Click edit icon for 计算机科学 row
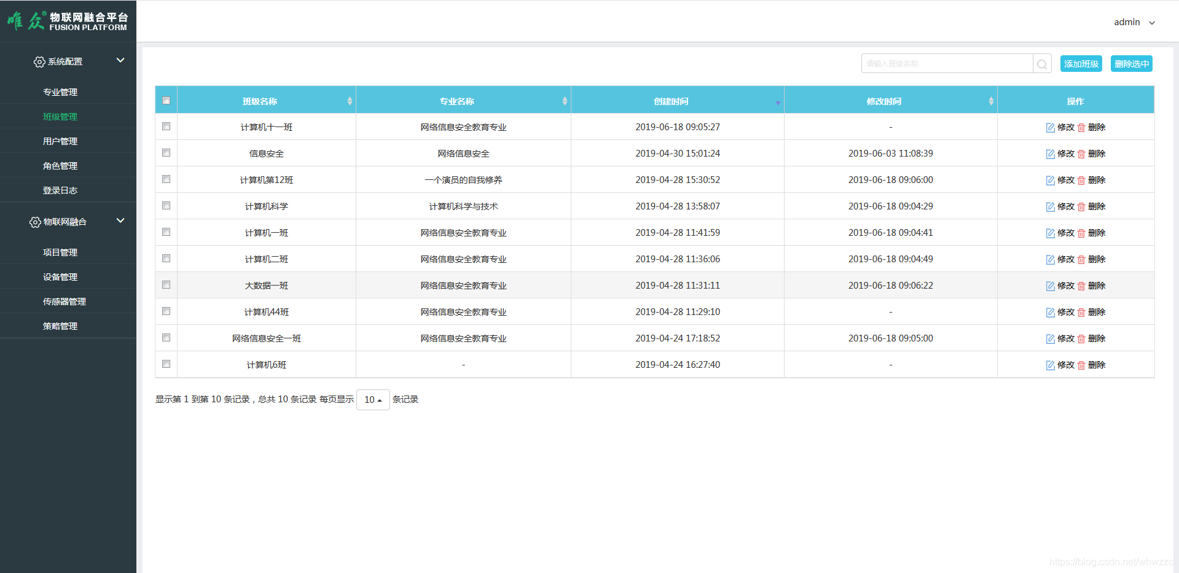The width and height of the screenshot is (1179, 573). 1051,207
